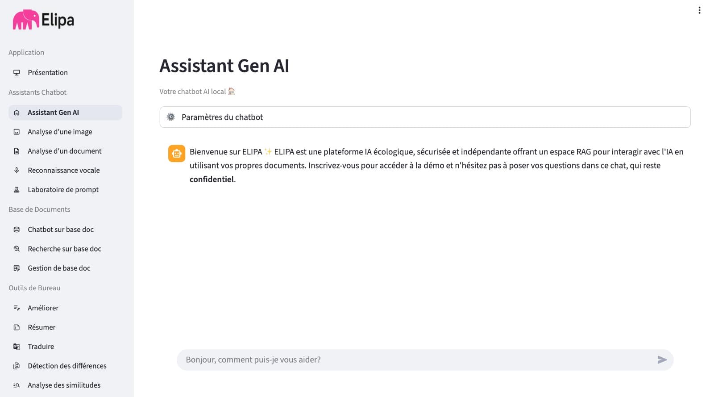Open Analyse d'une image via its picture icon
Image resolution: width=714 pixels, height=397 pixels.
(17, 131)
